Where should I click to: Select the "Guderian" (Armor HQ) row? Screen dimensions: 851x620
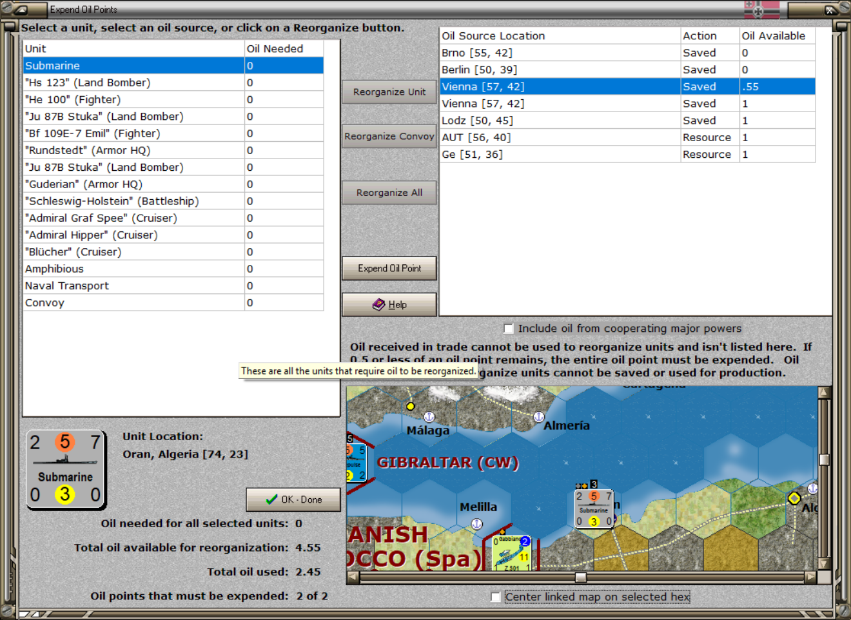[x=173, y=184]
